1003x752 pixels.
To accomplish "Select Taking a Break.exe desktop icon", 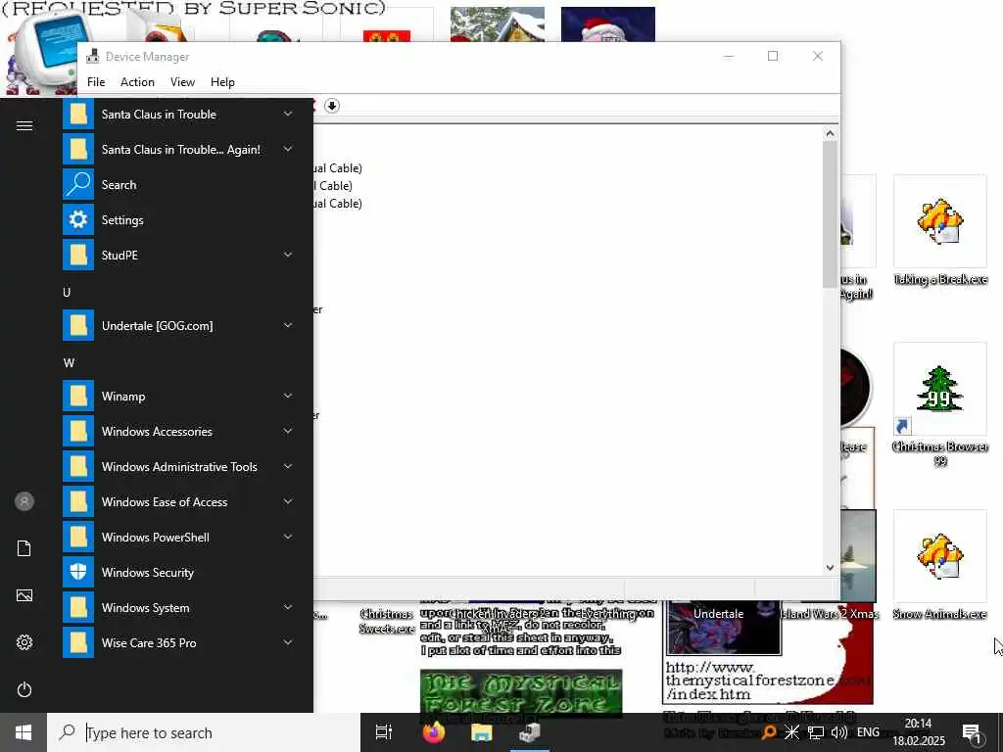I will 939,230.
